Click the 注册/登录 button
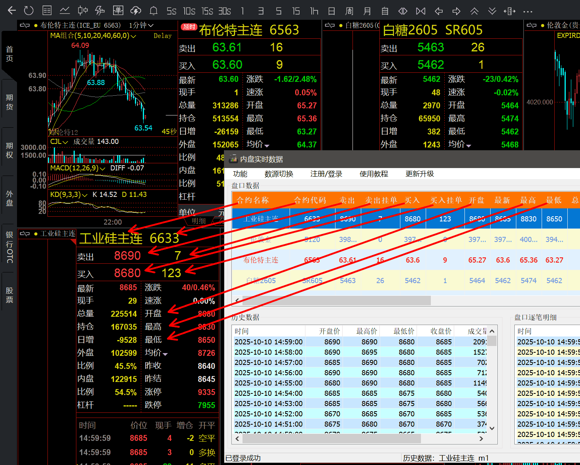Viewport: 580px width, 465px height. tap(326, 174)
